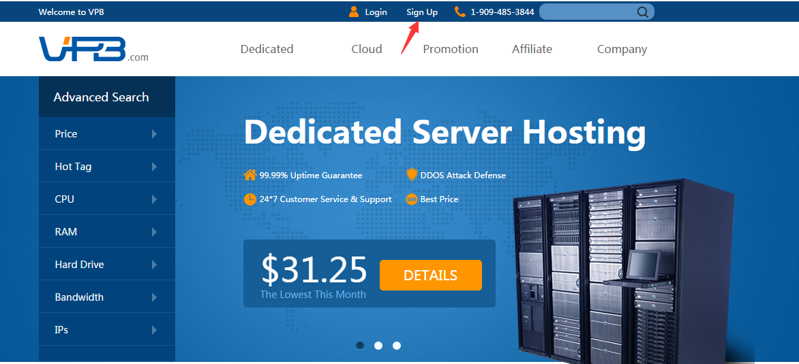
Task: Select the third carousel slide dot
Action: [397, 346]
